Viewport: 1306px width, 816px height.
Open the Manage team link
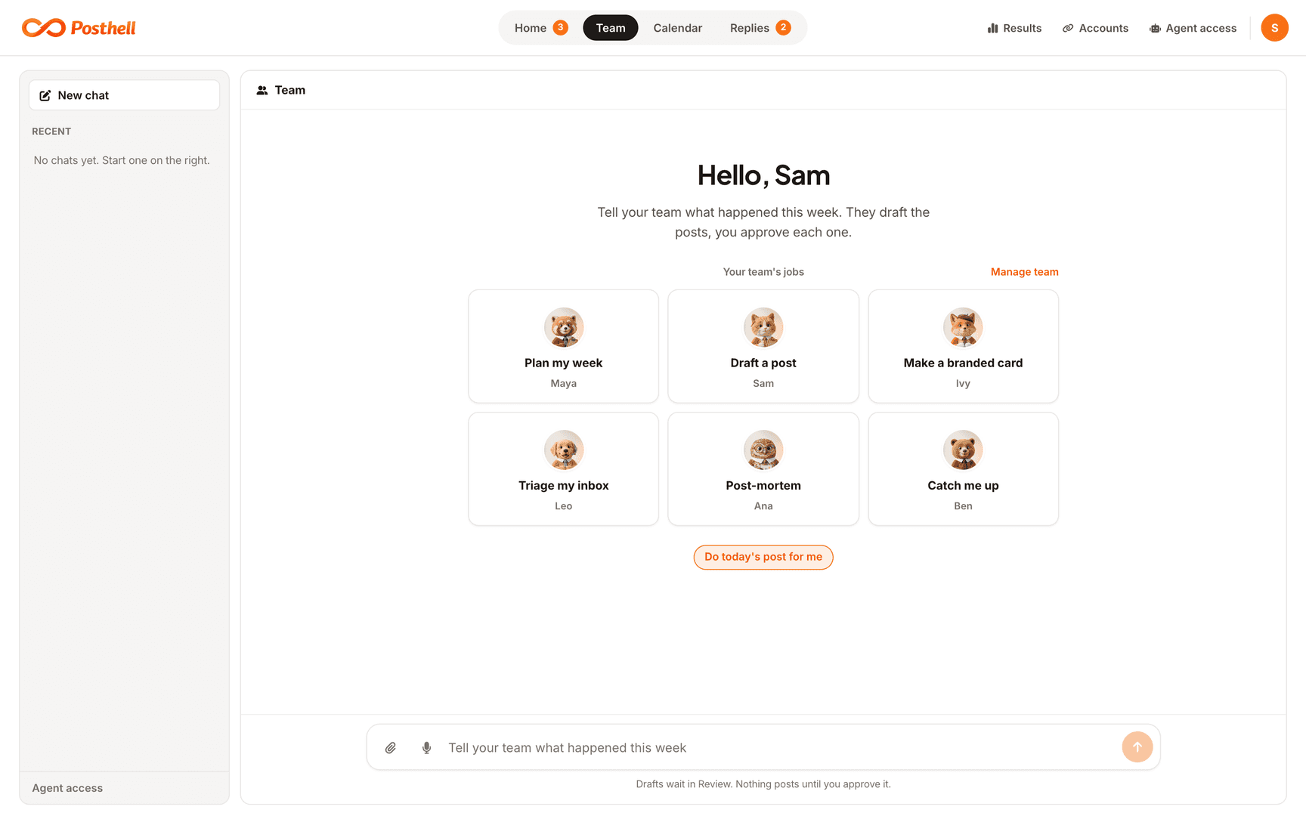(x=1024, y=272)
